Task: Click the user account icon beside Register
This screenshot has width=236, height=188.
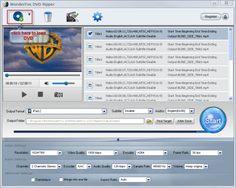Action: pyautogui.click(x=225, y=17)
